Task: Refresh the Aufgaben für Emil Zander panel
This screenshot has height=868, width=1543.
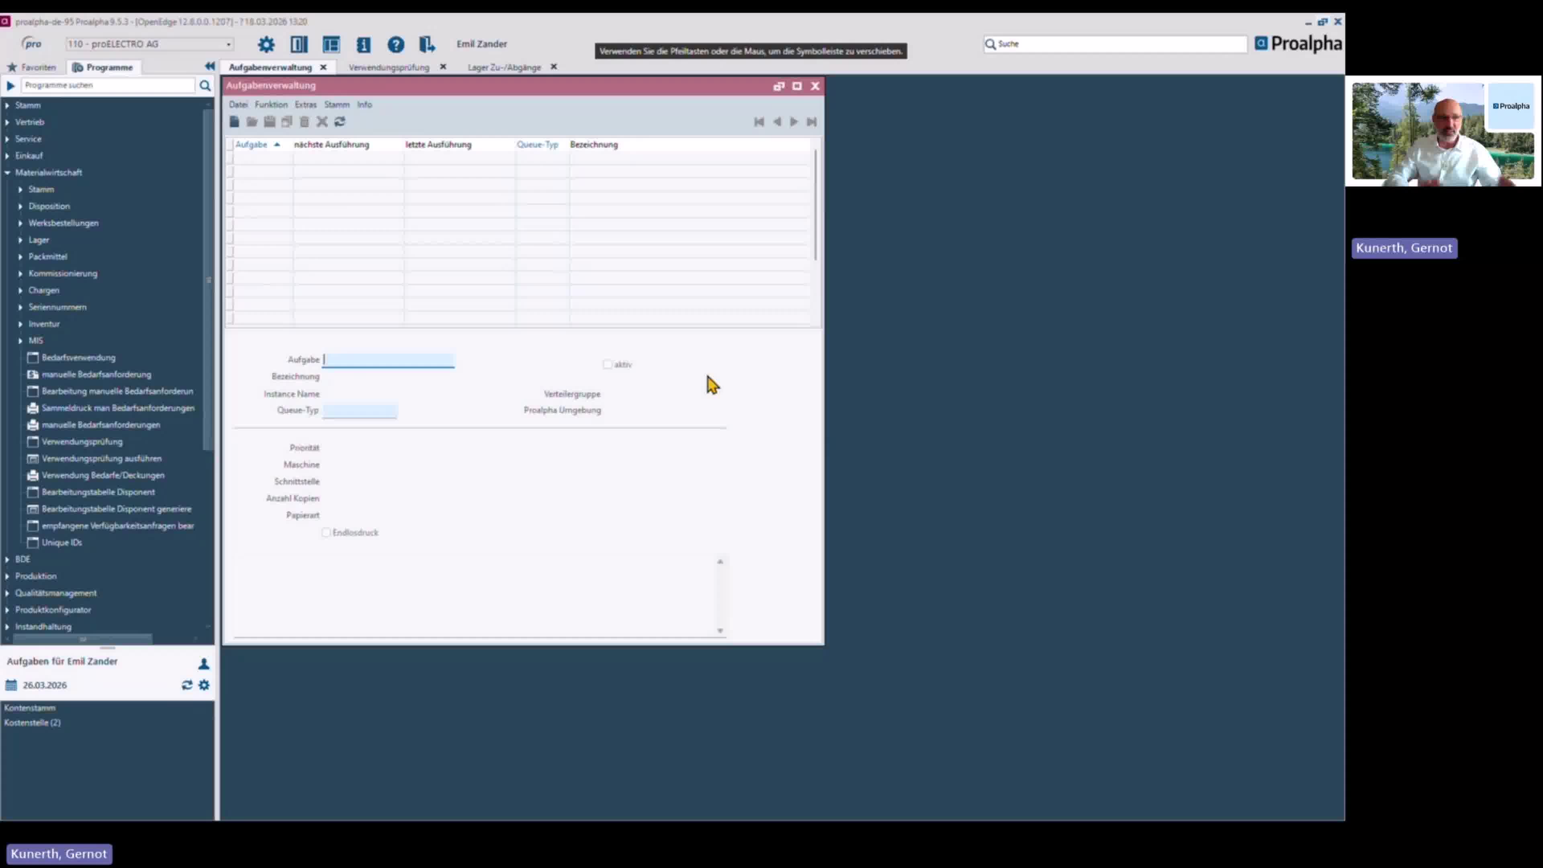Action: click(x=187, y=685)
